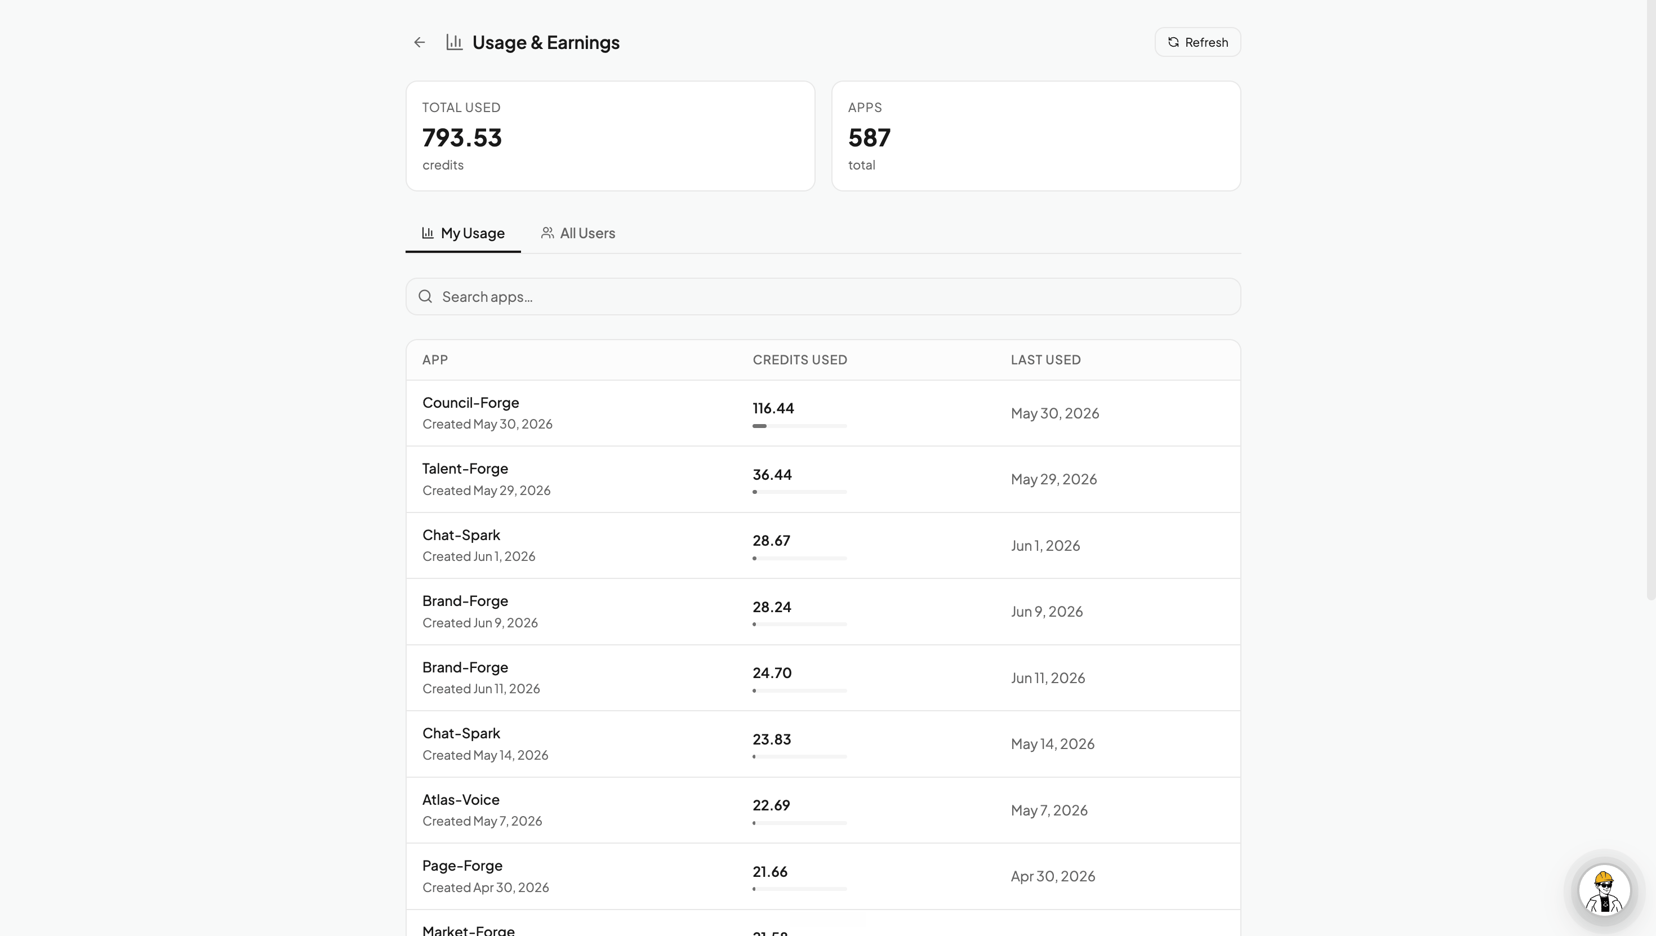Screen dimensions: 1656x936
Task: Click the Usage & Earnings page title
Action: pyautogui.click(x=546, y=42)
